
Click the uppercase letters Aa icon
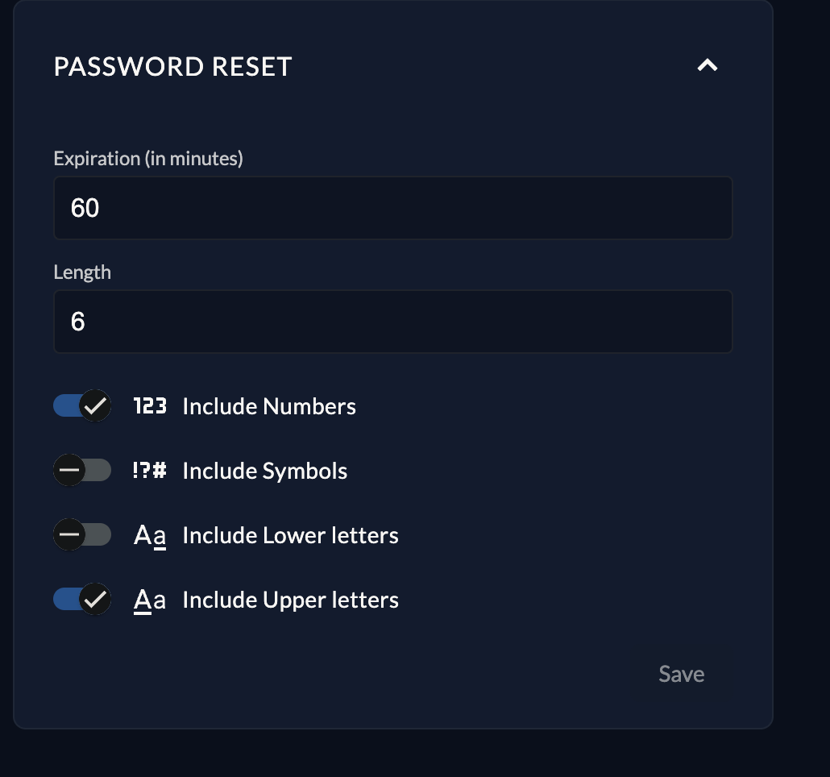150,600
